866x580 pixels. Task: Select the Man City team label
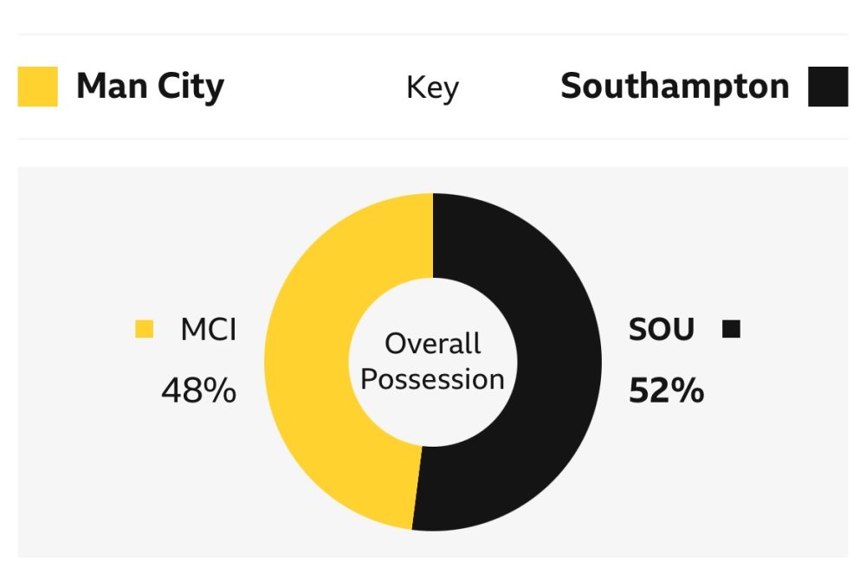[x=150, y=87]
